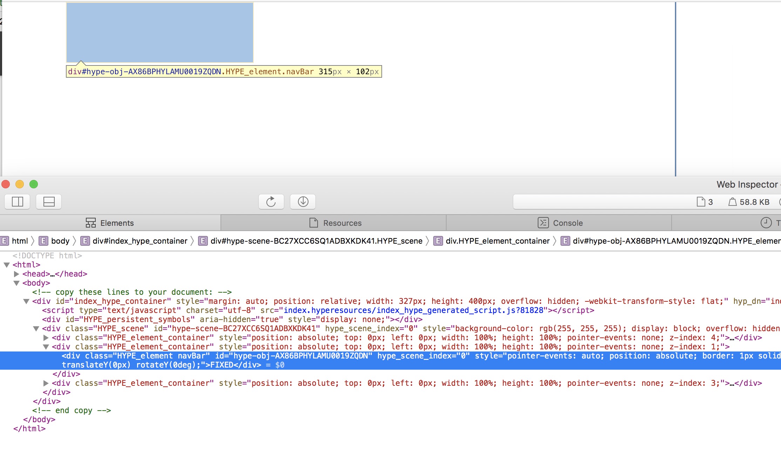This screenshot has height=460, width=781.
Task: Click the dock-to-bottom layout button
Action: [49, 202]
